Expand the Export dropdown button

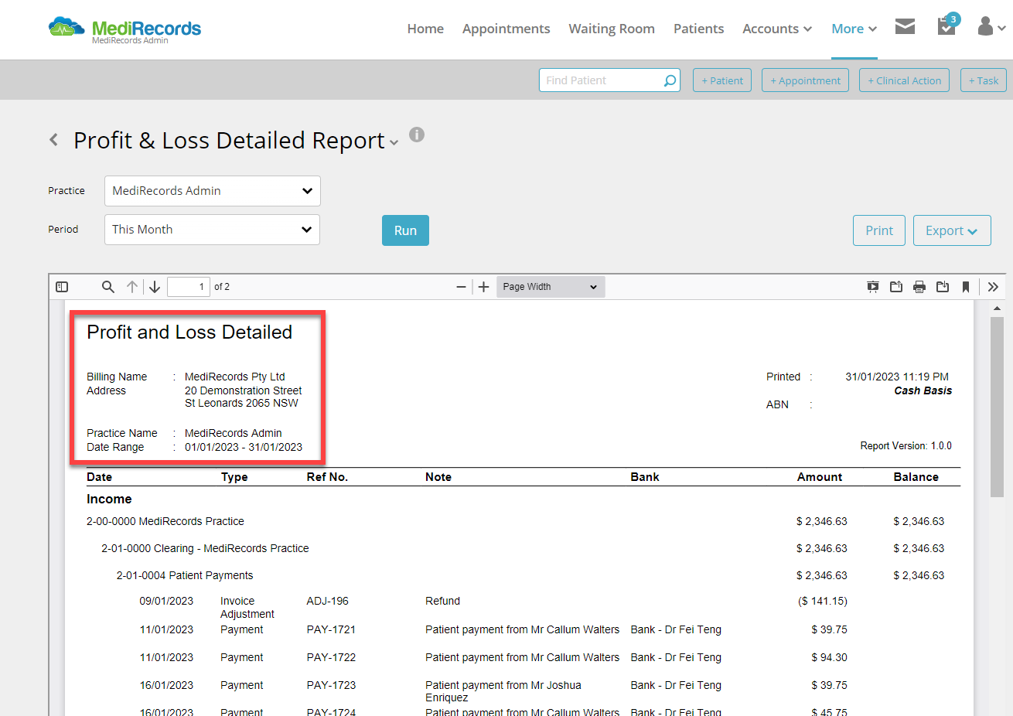952,230
